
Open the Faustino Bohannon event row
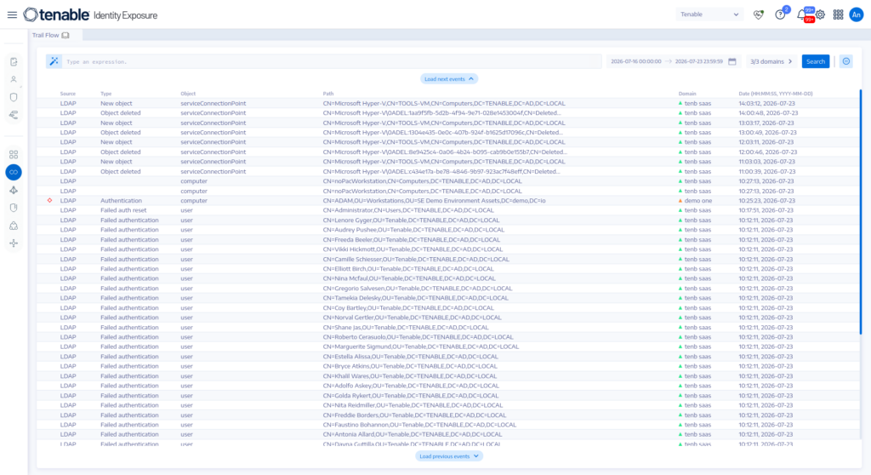pyautogui.click(x=447, y=425)
